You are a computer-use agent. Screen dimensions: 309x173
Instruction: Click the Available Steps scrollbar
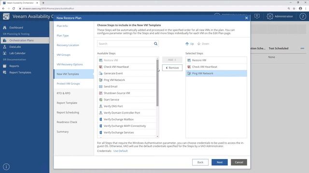(157, 83)
